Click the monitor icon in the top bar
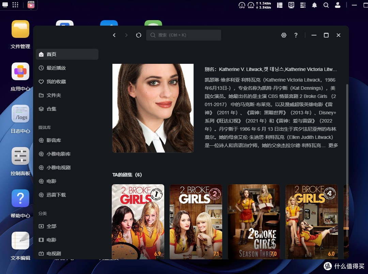Viewport: 368px width, 274px height. [291, 5]
